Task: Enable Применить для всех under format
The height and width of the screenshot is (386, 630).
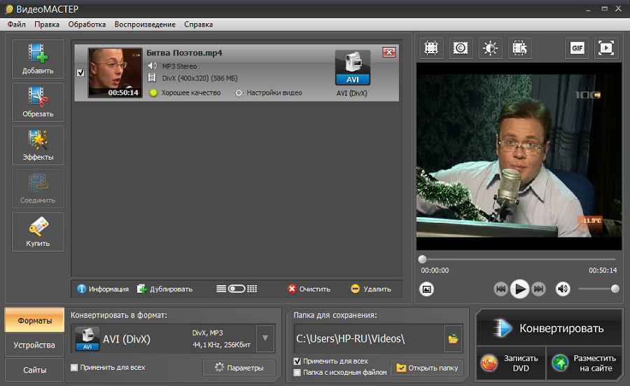Action: 75,367
